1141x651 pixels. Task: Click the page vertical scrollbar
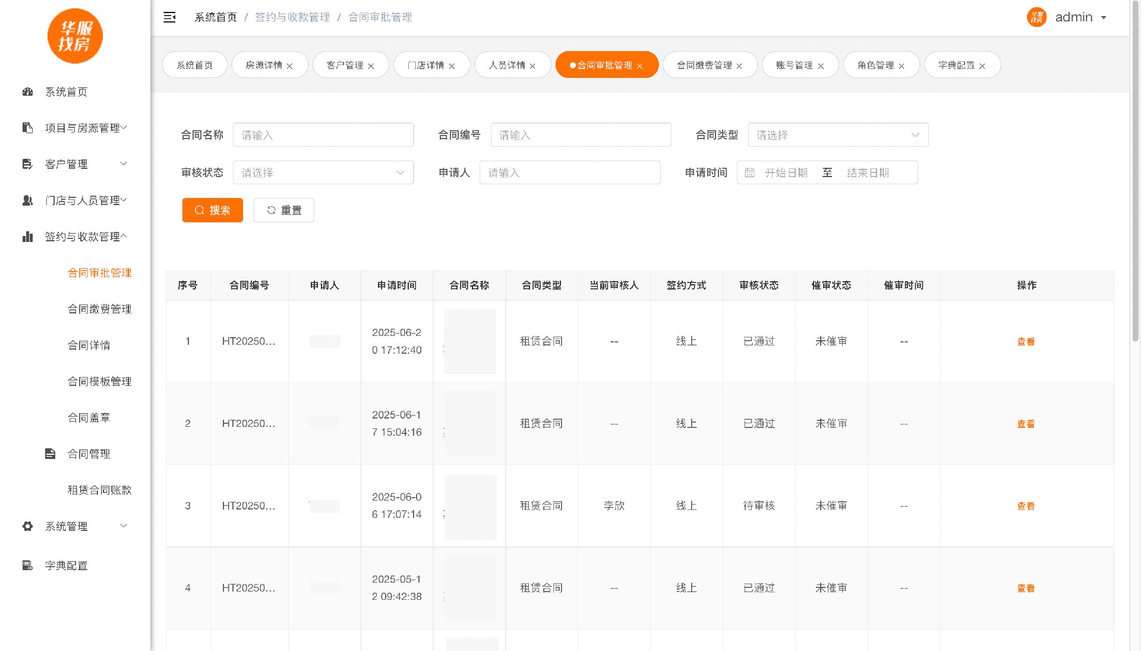[1135, 172]
